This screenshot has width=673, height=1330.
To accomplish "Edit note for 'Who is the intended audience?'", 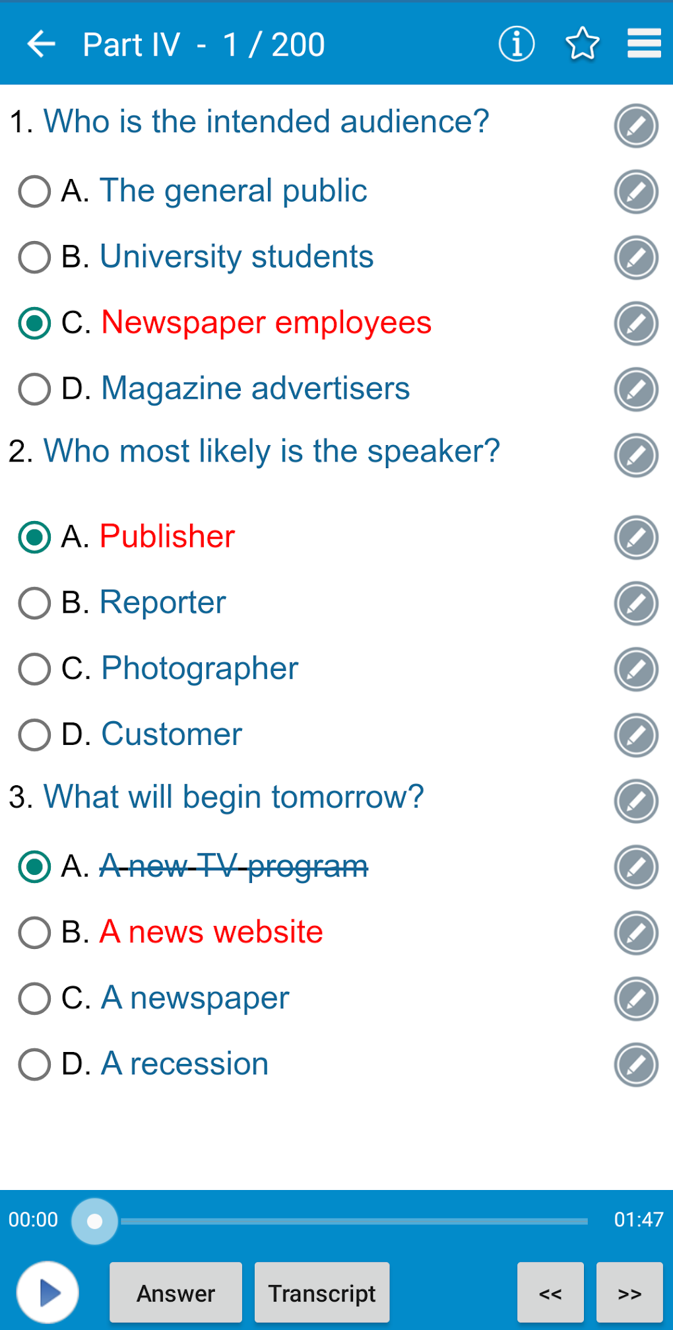I will coord(636,125).
